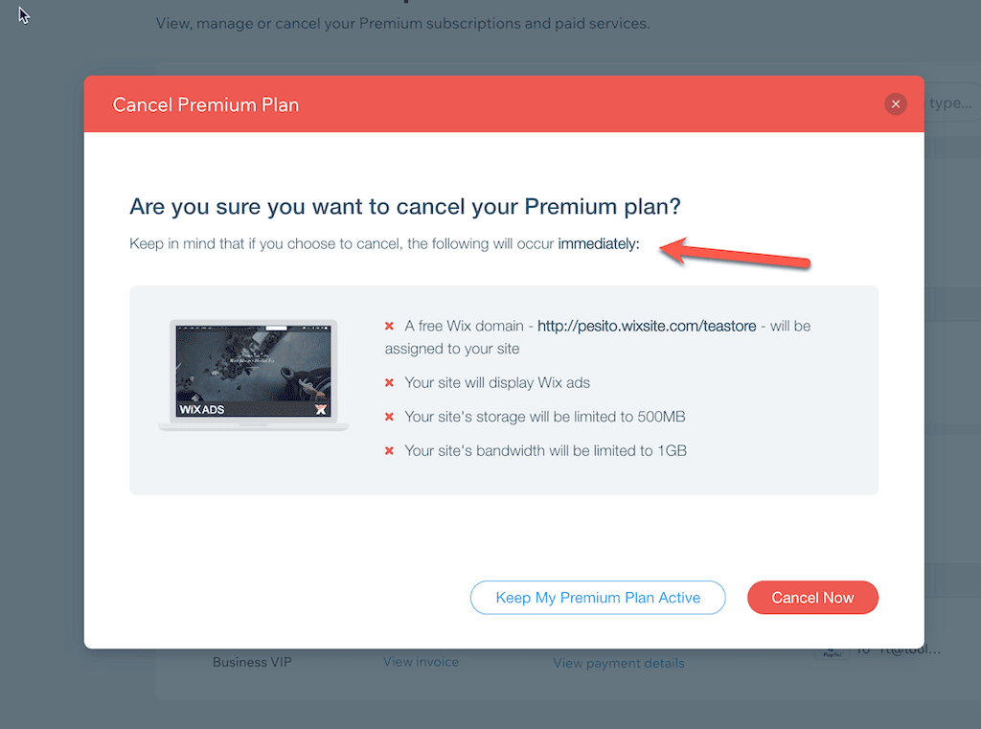Screen dimensions: 981x729
Task: Click the Cancel Now button
Action: coord(812,598)
